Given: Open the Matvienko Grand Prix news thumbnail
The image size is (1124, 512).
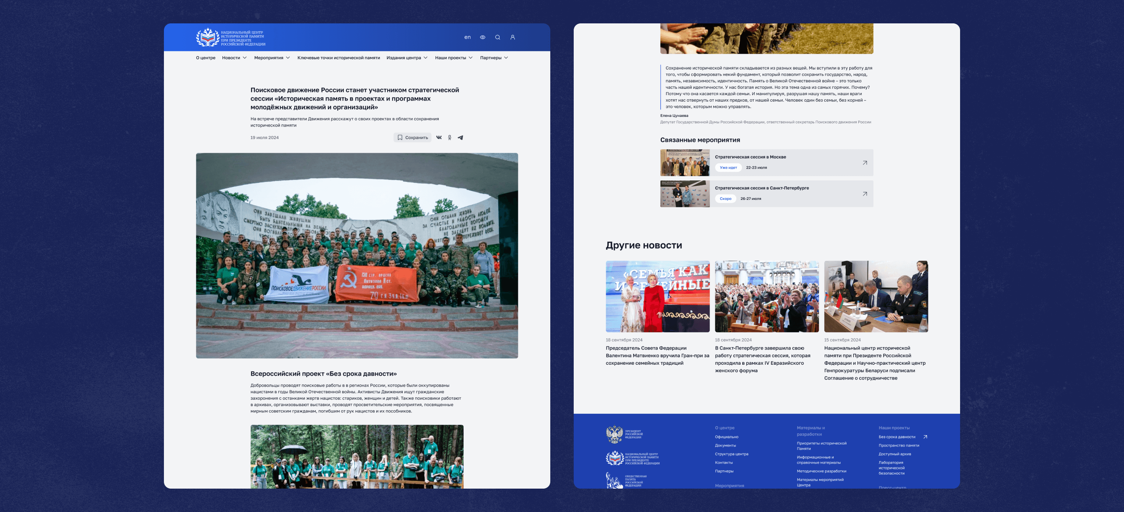Looking at the screenshot, I should tap(658, 296).
